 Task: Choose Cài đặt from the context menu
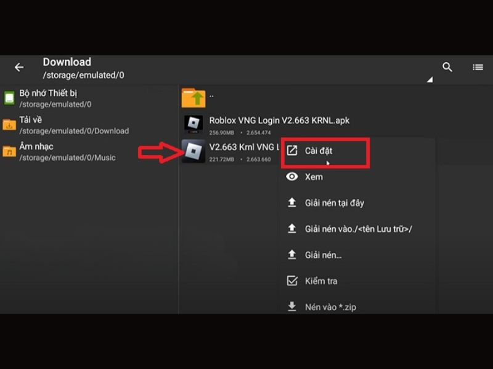357,151
